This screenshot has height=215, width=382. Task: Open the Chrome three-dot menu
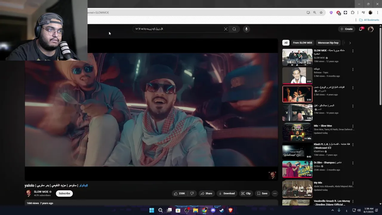pyautogui.click(x=378, y=13)
